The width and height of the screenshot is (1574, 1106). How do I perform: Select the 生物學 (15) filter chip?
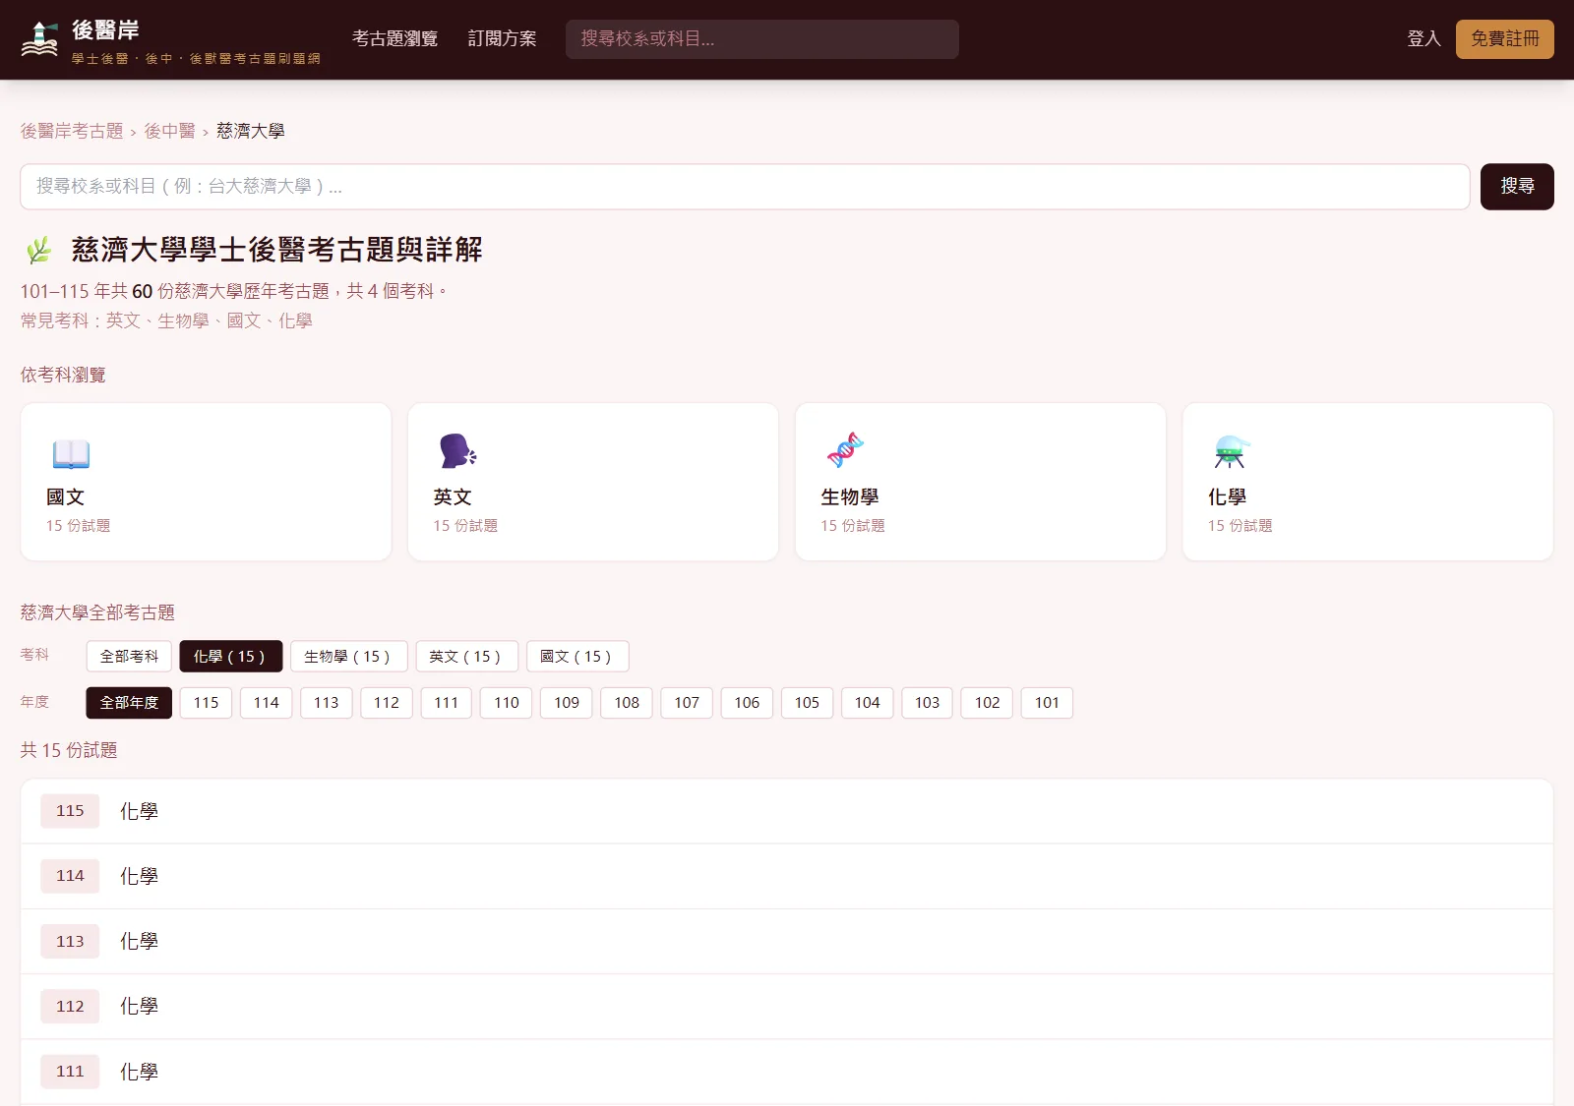(348, 656)
